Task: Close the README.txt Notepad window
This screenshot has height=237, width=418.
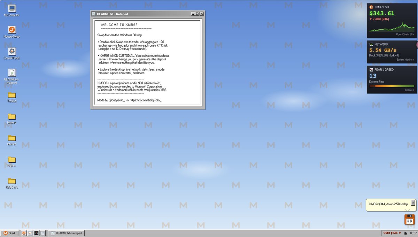Action: [x=202, y=14]
